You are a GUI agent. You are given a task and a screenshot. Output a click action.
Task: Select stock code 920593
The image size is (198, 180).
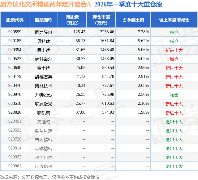15,130
